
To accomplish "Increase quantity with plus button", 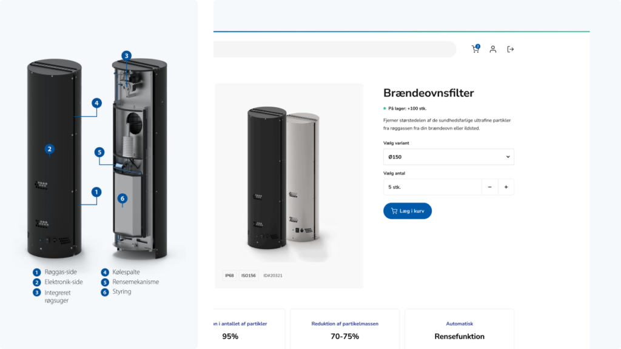I will tap(506, 187).
